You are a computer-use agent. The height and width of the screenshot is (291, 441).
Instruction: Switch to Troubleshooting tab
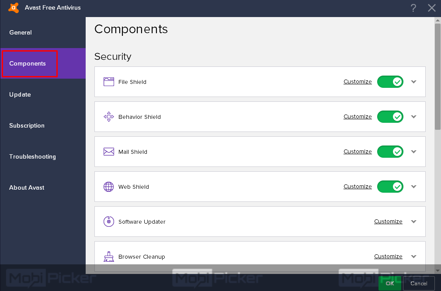tap(43, 156)
